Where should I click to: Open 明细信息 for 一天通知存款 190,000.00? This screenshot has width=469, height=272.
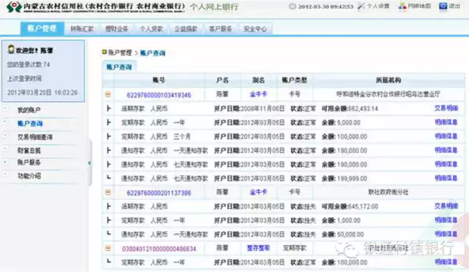tap(446, 150)
